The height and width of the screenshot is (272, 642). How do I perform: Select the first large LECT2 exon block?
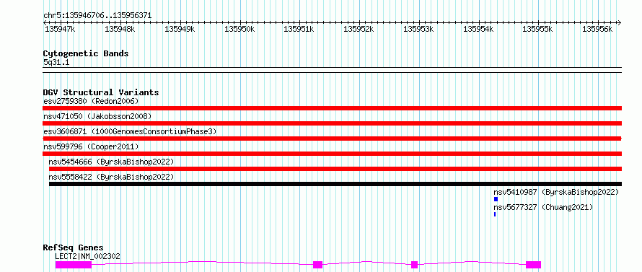click(x=74, y=265)
